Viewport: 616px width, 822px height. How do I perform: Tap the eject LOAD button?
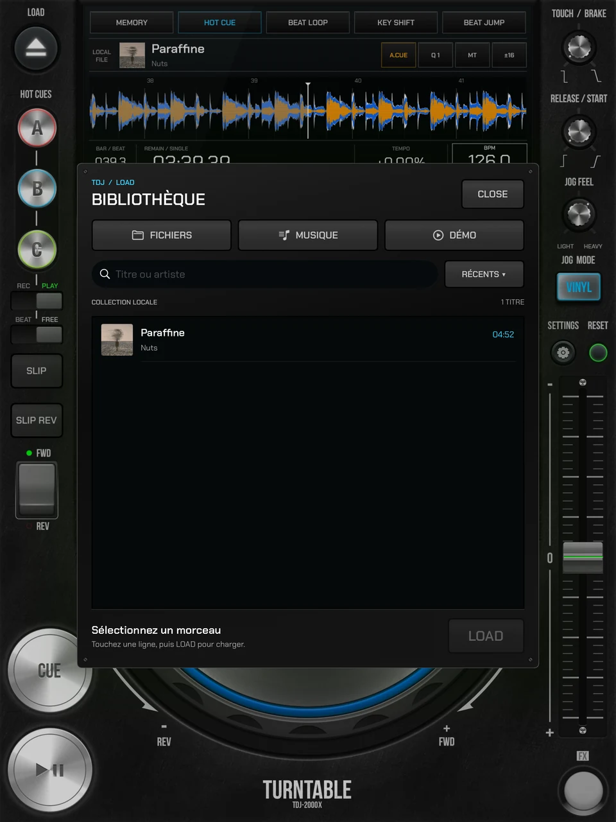point(36,48)
